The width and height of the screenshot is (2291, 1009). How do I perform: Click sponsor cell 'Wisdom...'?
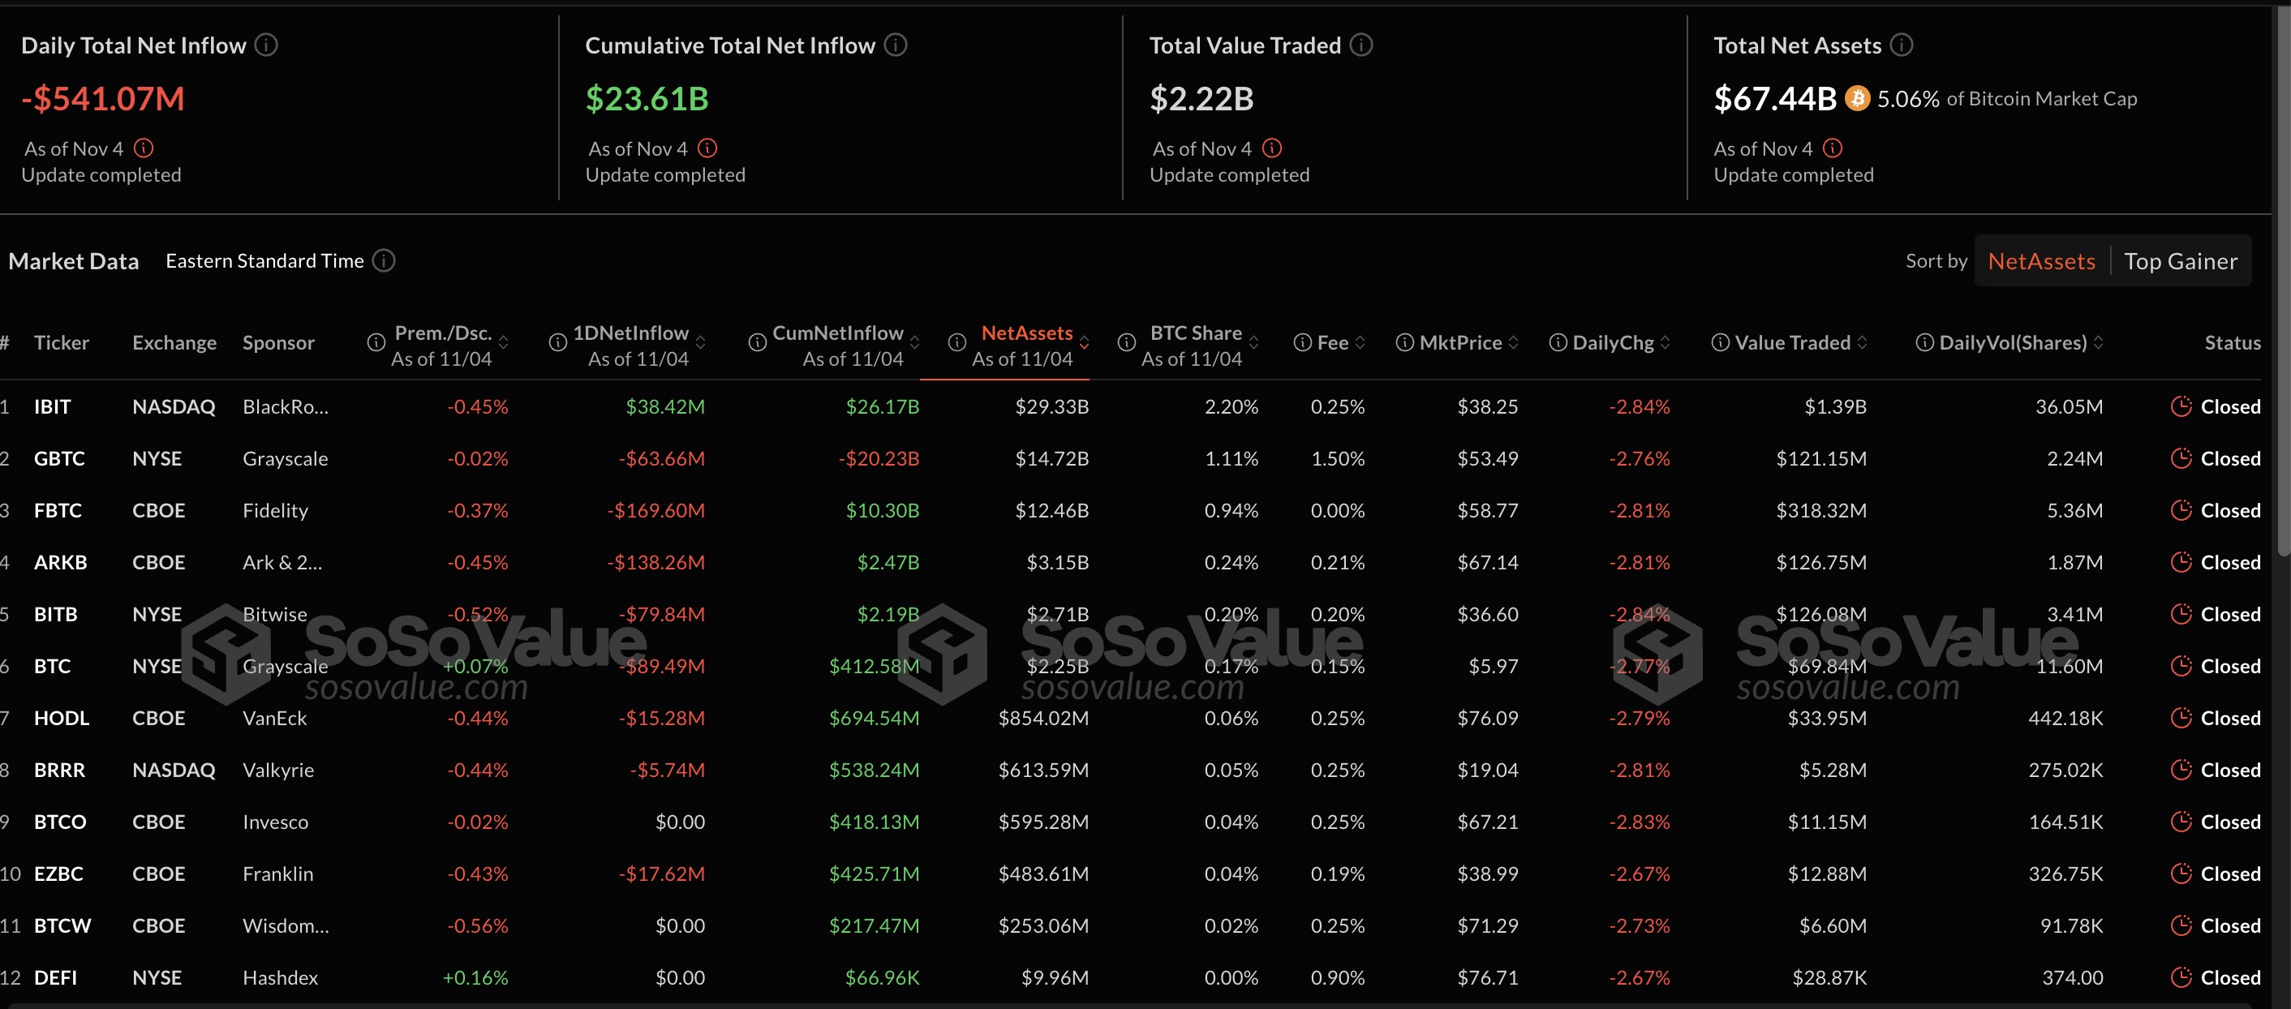(x=286, y=925)
